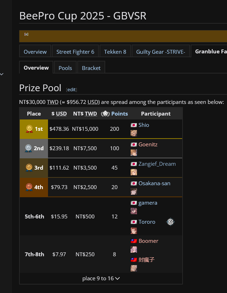Click Japan flag next to Goenitz
The height and width of the screenshot is (293, 227).
click(134, 145)
